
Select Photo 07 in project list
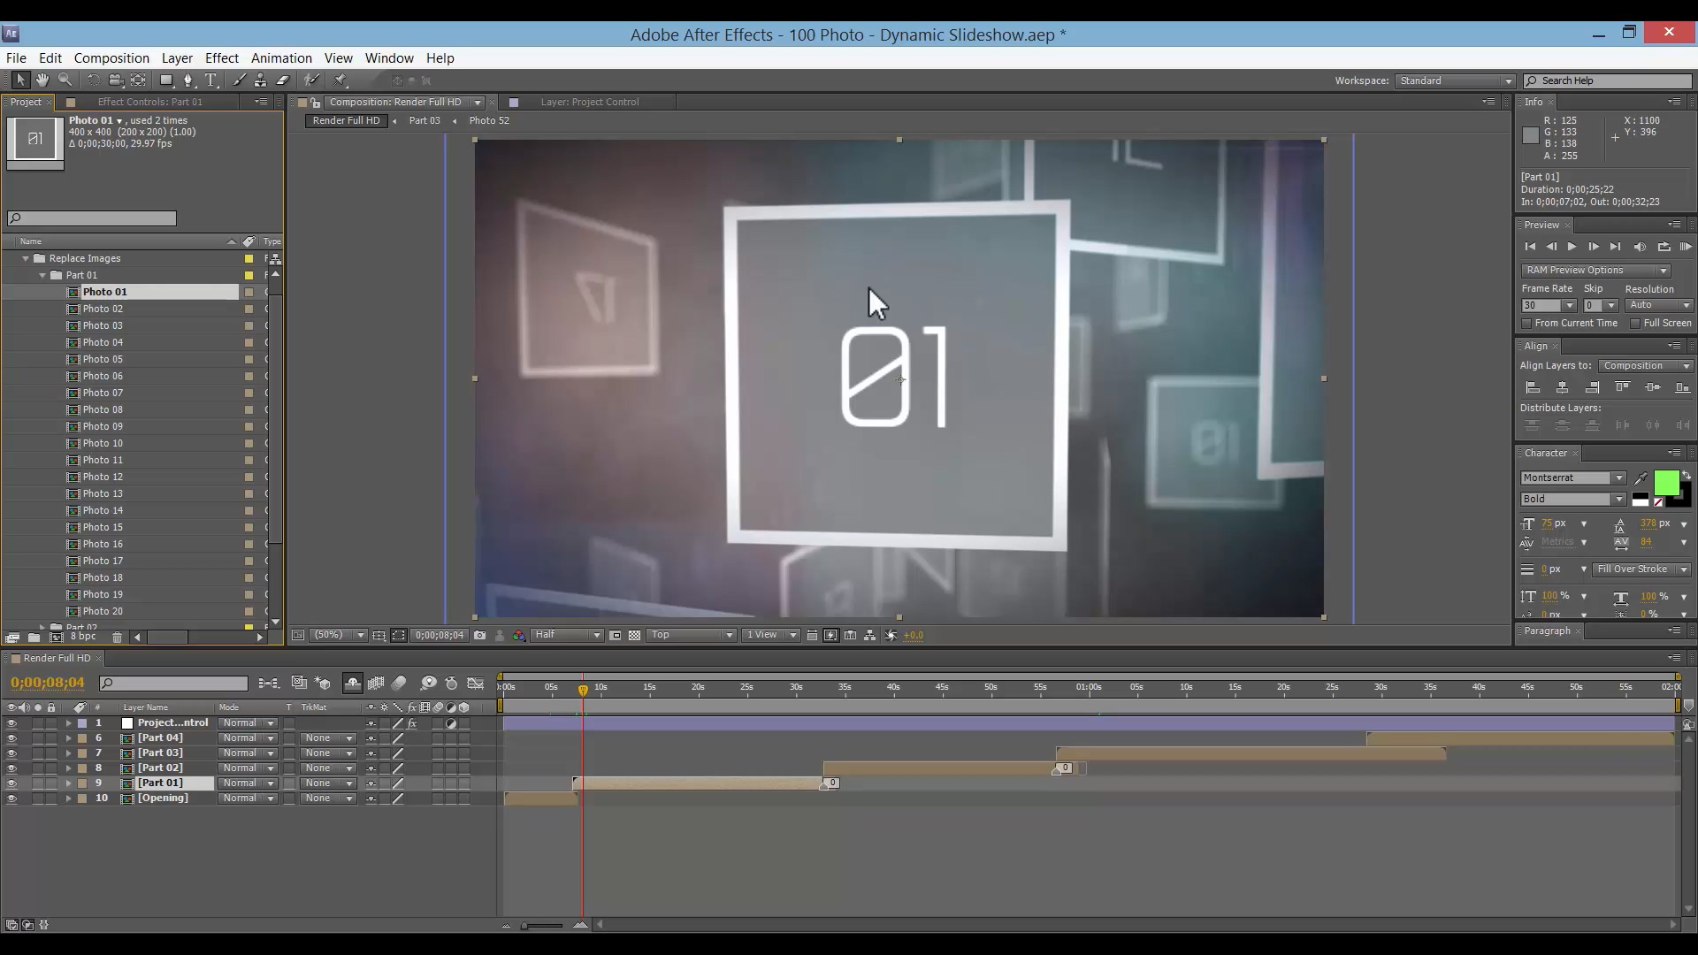103,393
